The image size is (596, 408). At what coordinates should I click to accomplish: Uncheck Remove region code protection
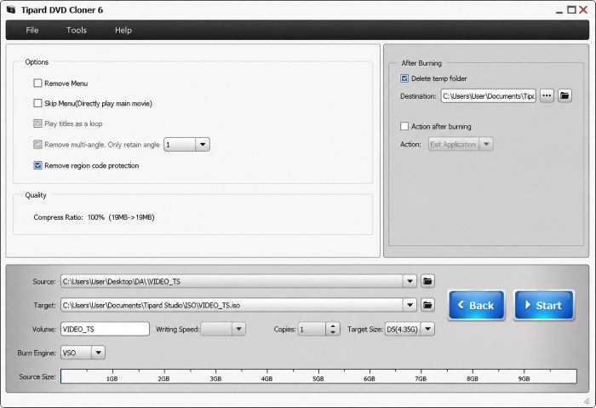pos(37,165)
